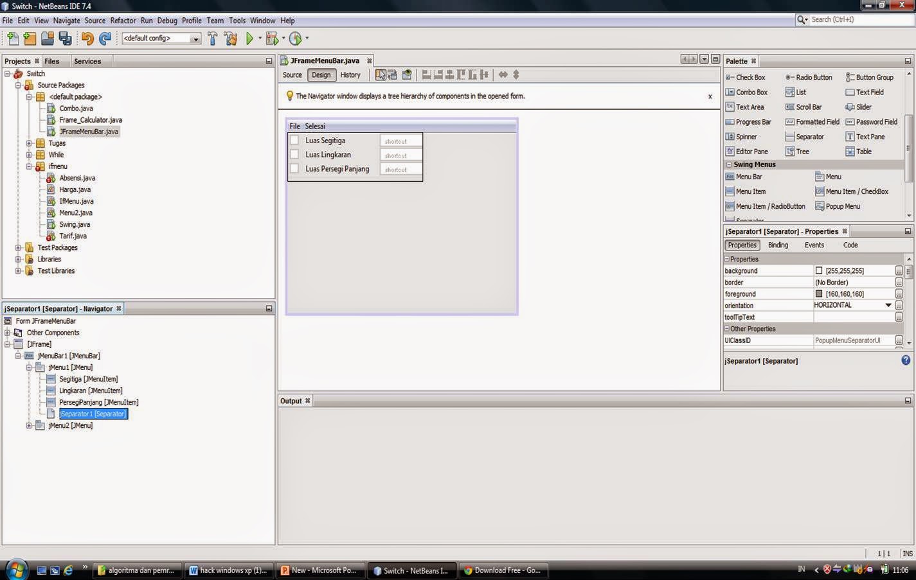Activate Connection Mode icon in designer toolbar
The height and width of the screenshot is (580, 916).
[392, 75]
